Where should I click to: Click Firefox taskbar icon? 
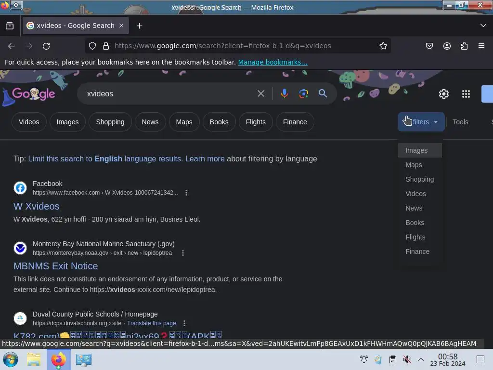click(x=58, y=359)
